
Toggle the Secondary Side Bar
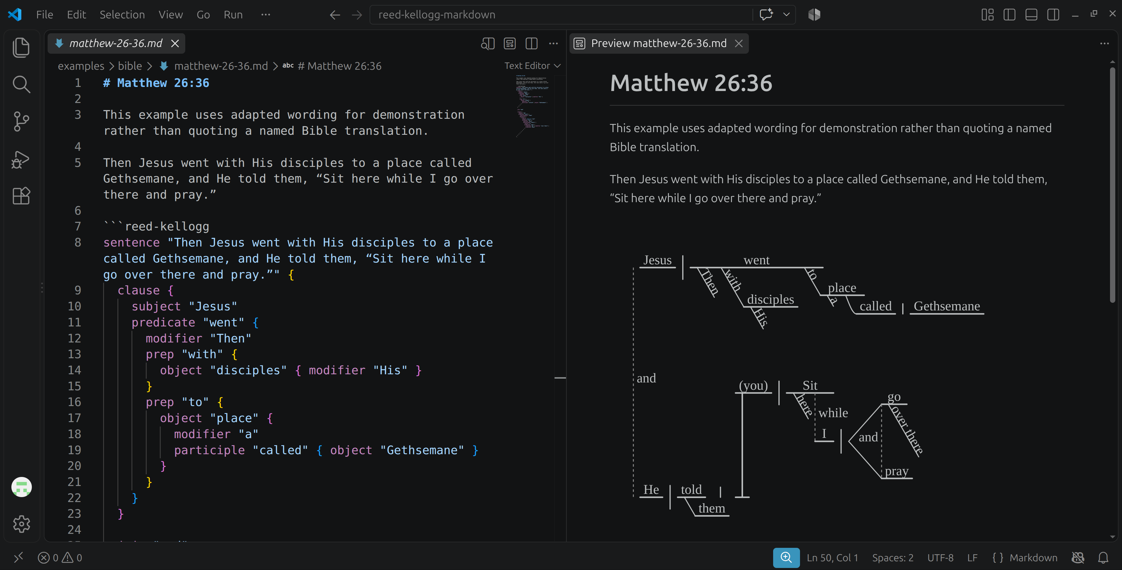pyautogui.click(x=1053, y=14)
